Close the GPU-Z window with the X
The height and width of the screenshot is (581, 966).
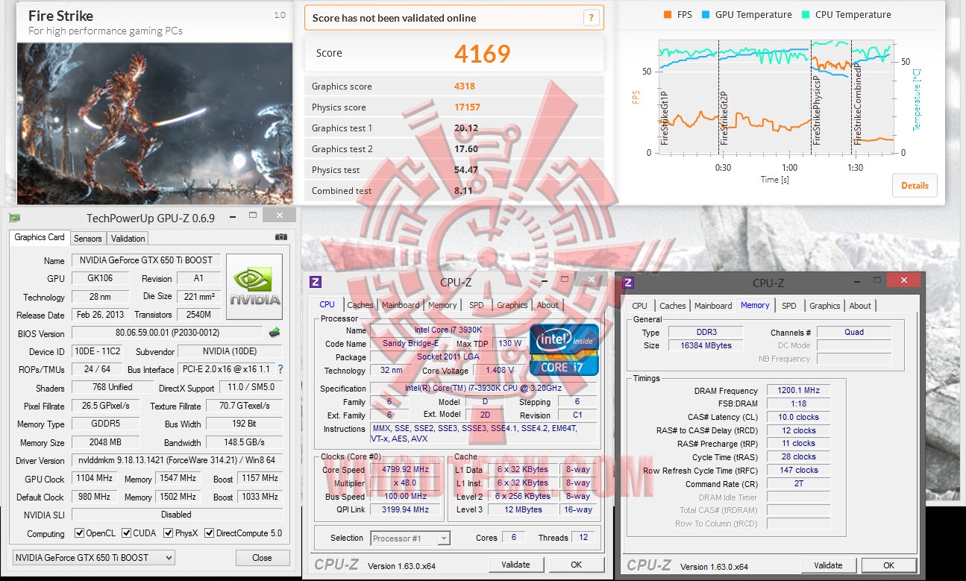pyautogui.click(x=280, y=216)
